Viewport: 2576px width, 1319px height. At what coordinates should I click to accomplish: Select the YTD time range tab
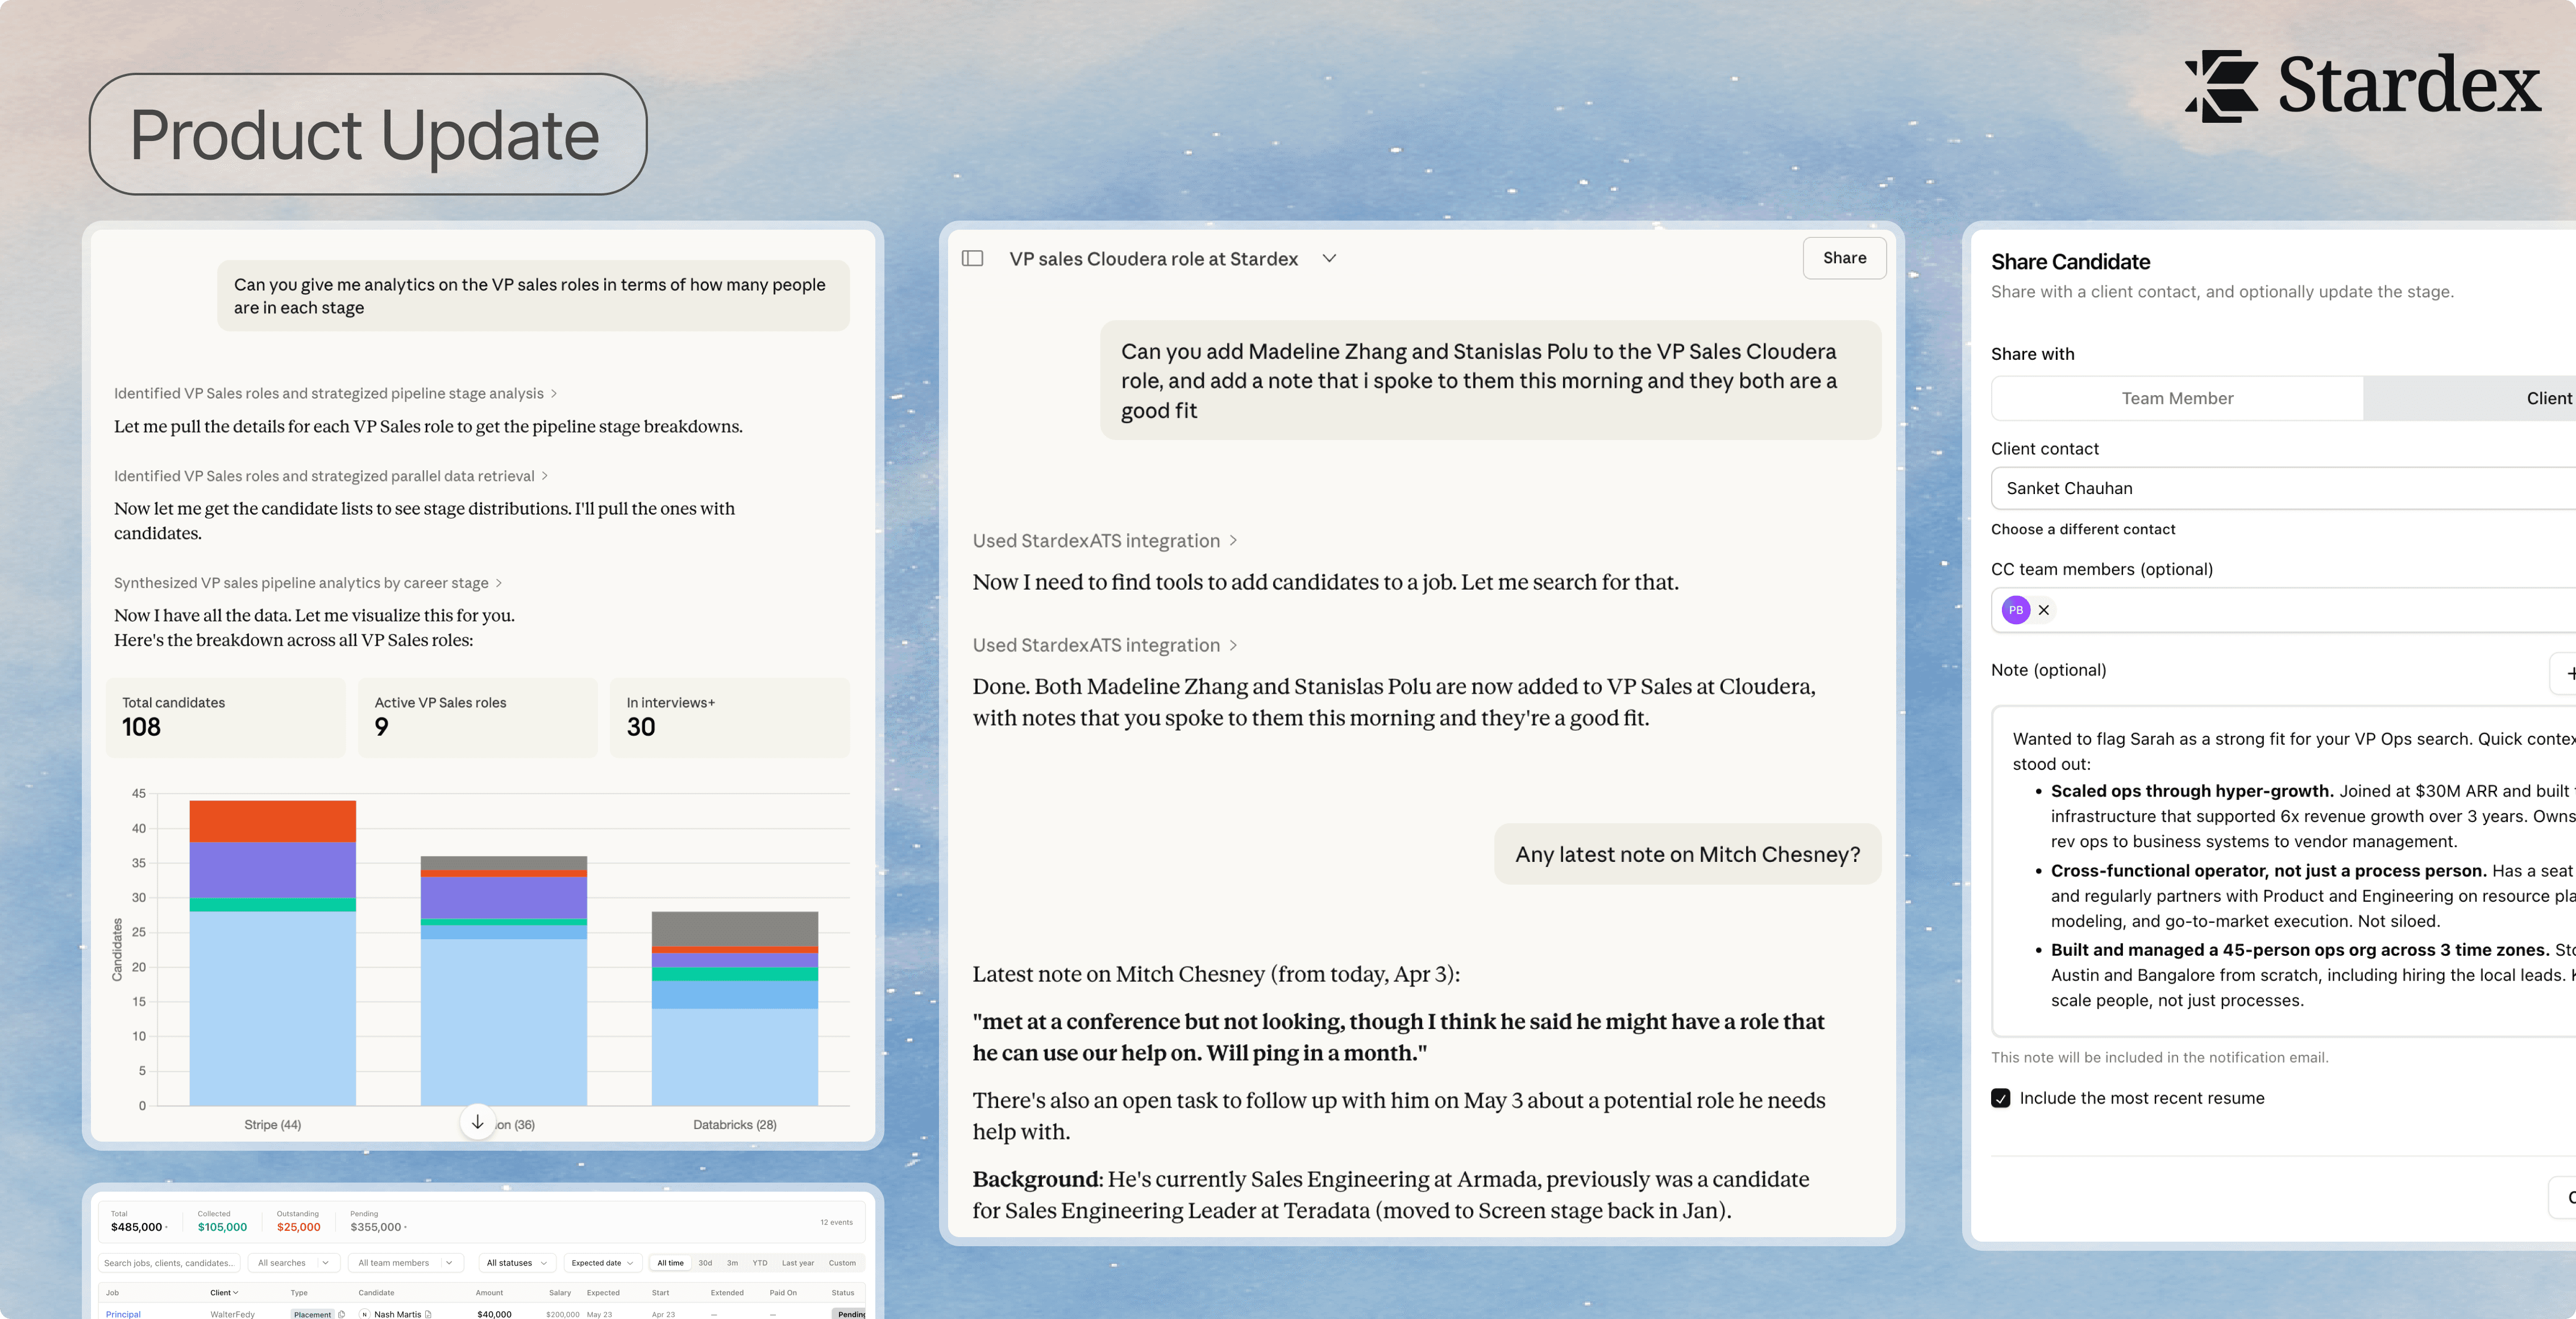coord(760,1263)
